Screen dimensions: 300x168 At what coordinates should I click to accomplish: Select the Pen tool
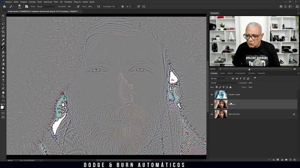tap(3, 76)
